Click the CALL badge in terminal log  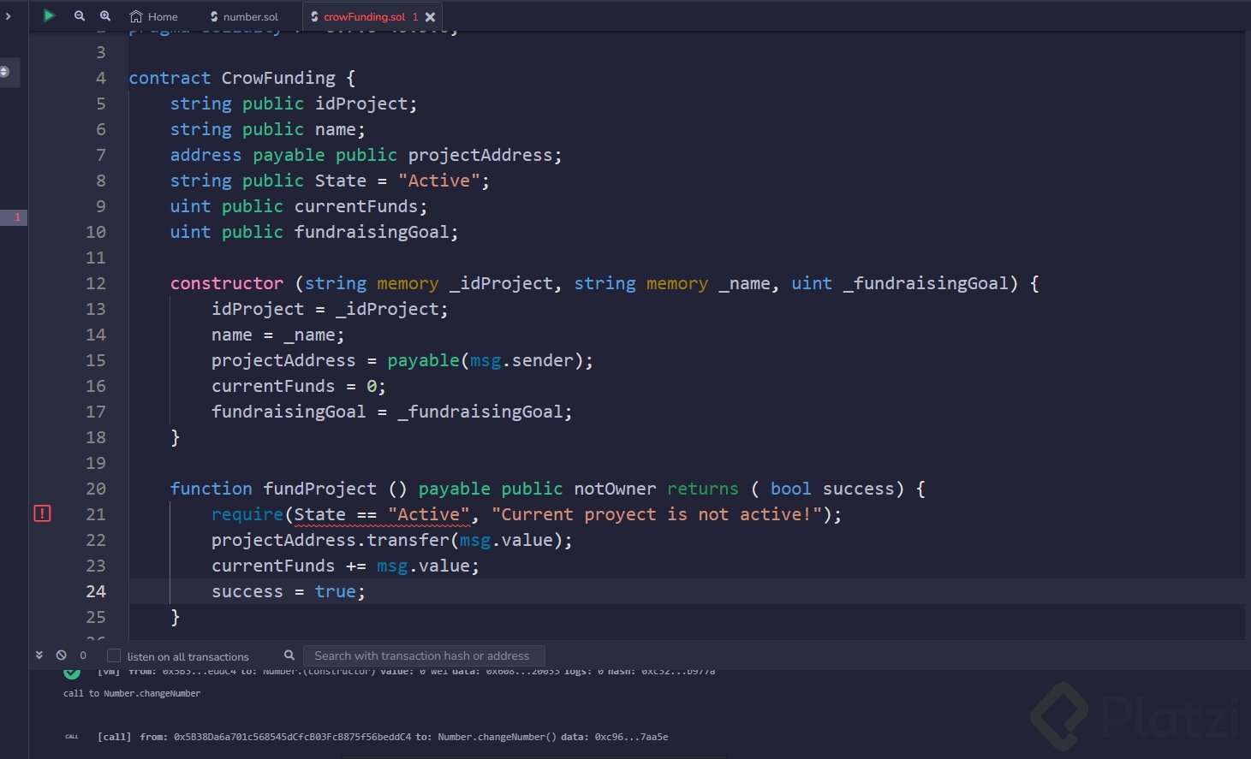tap(72, 737)
